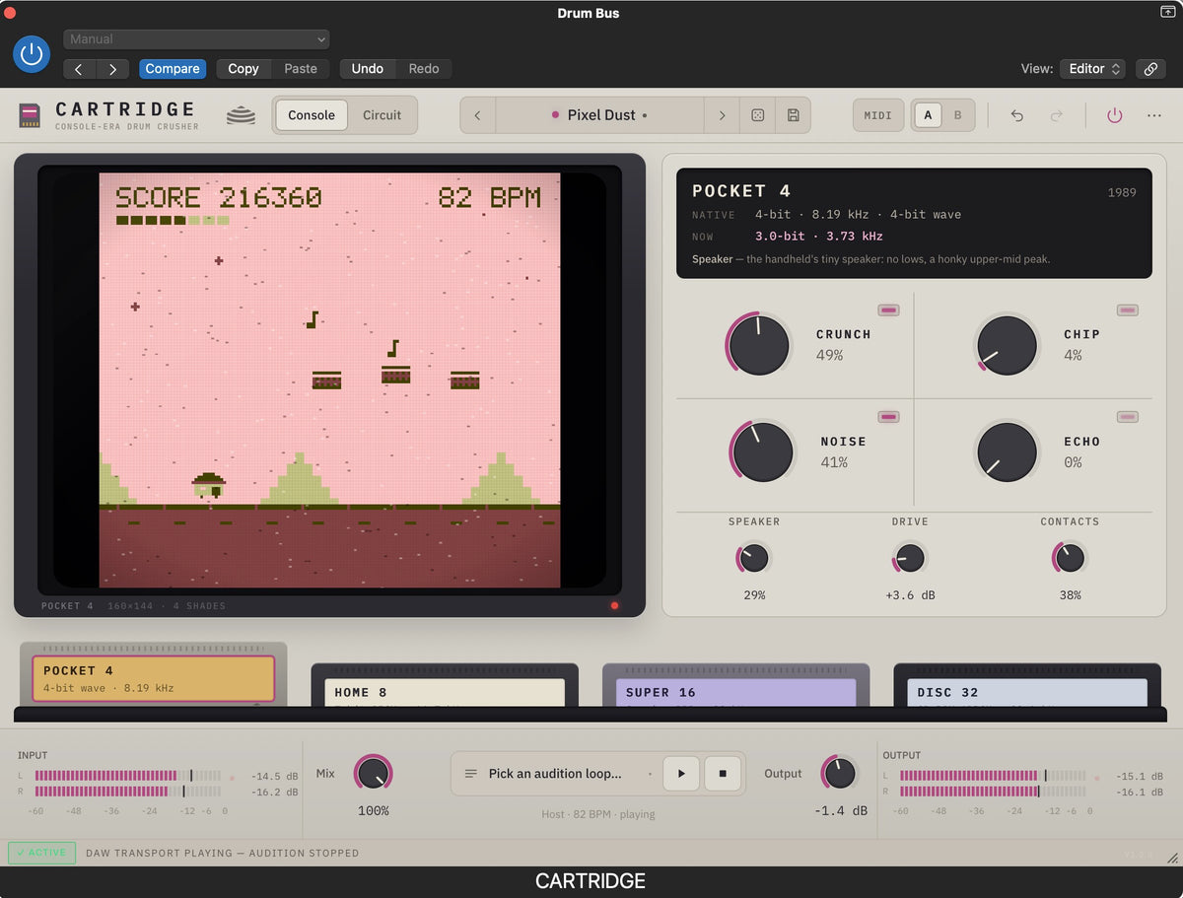Click the randomize dice icon
This screenshot has width=1183, height=898.
758,115
